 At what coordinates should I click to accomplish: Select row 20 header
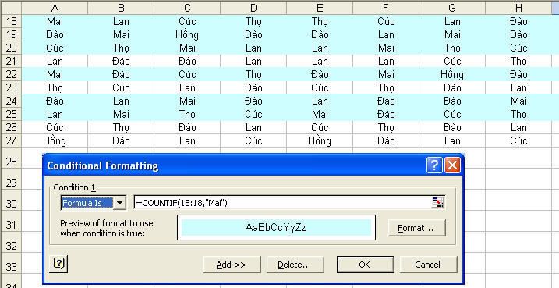click(11, 48)
